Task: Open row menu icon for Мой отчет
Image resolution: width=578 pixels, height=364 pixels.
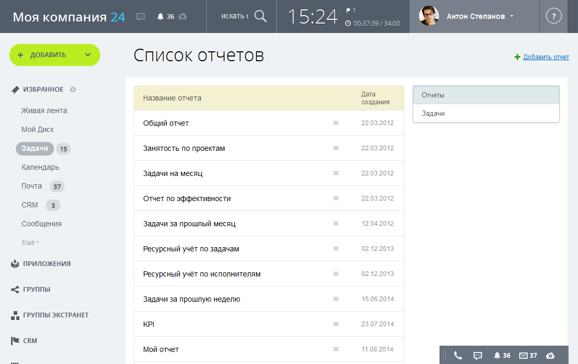Action: tap(336, 349)
